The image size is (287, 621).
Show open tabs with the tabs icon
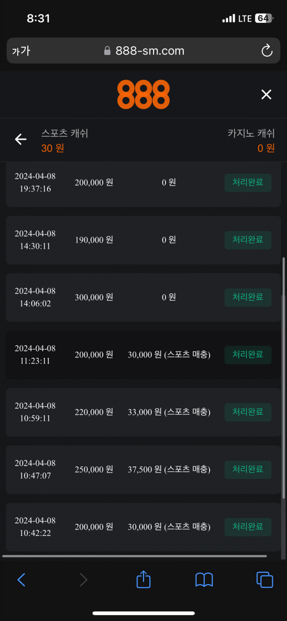(265, 580)
